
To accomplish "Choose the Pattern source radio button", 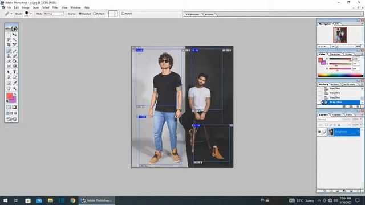I will click(x=95, y=14).
